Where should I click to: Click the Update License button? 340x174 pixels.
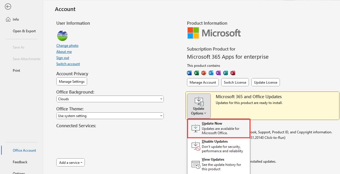pos(266,82)
